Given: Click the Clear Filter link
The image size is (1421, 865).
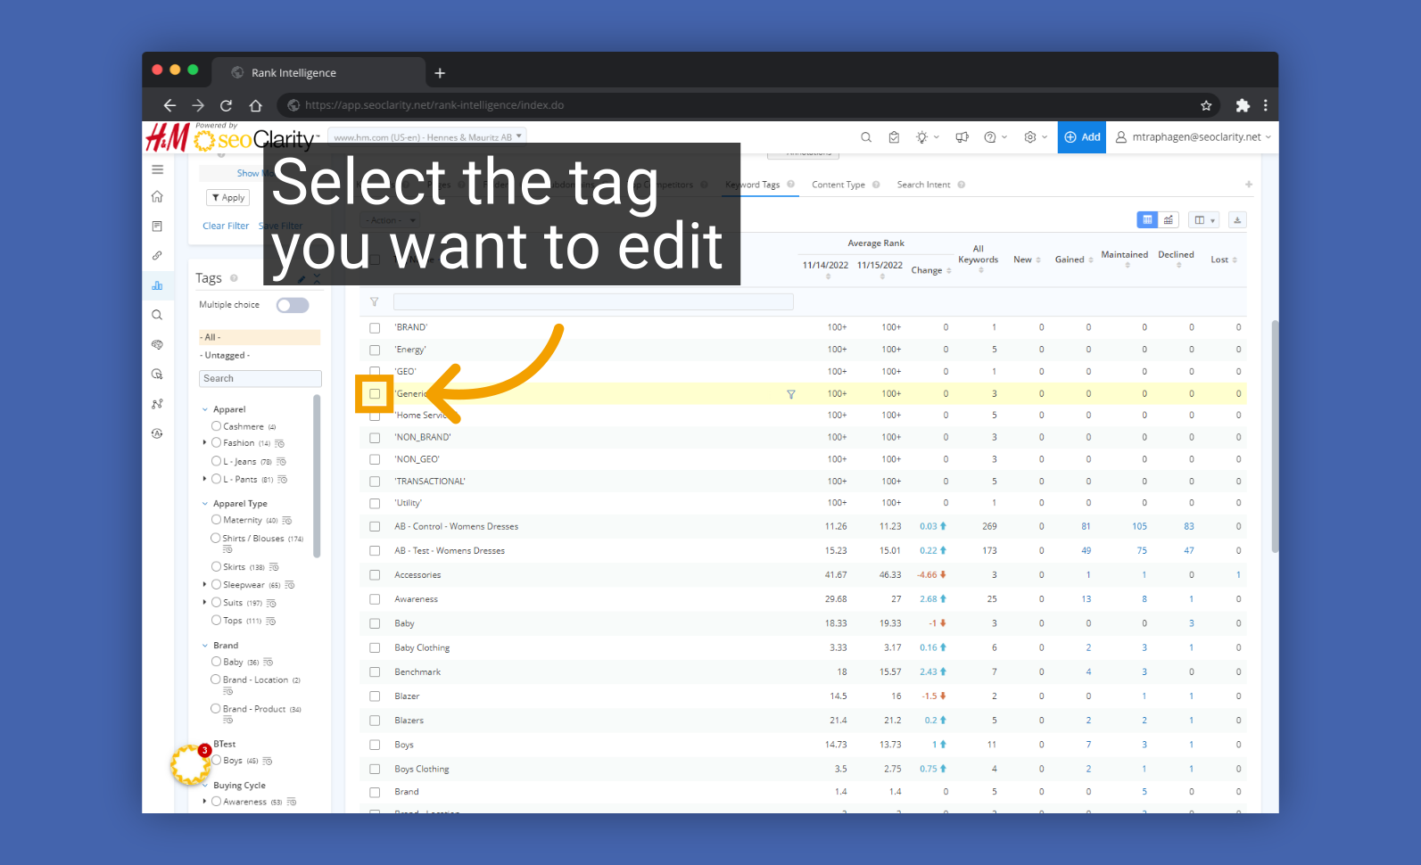Looking at the screenshot, I should pyautogui.click(x=226, y=227).
